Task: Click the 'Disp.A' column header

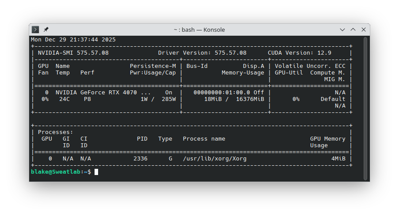Action: click(x=254, y=66)
